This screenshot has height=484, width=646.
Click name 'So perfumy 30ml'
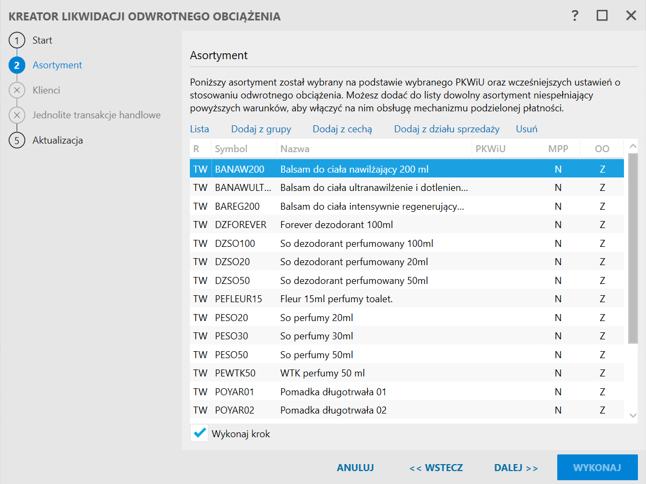(316, 336)
